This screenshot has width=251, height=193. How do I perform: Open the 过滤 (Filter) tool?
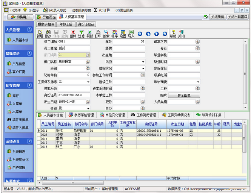81,34
